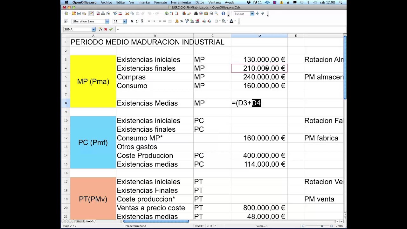
Task: Open Find and Replace binoculars icon
Action: coord(196,14)
